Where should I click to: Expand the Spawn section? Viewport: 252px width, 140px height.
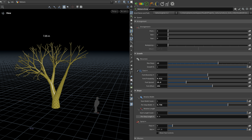pyautogui.click(x=135, y=17)
